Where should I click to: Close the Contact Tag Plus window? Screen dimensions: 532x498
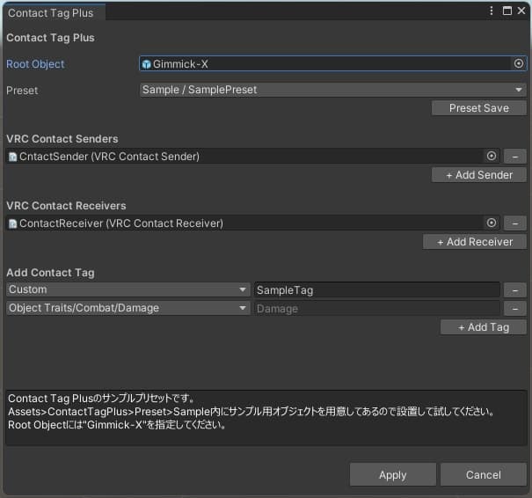tap(521, 11)
